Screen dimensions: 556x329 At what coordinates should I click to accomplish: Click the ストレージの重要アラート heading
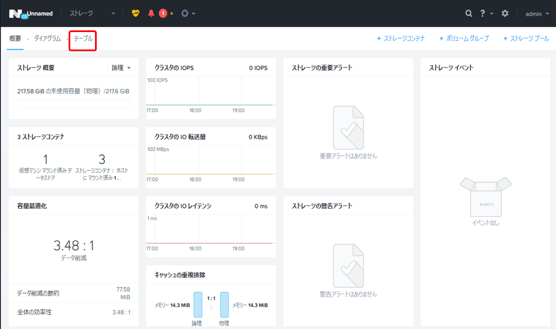322,68
